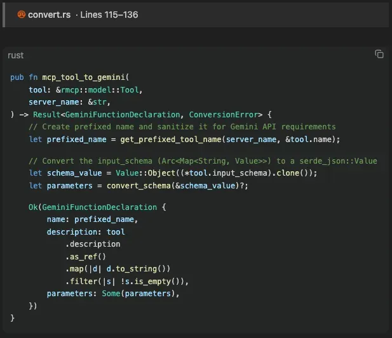
Task: Click the 'Create prefixed name and sanitize' comment
Action: pos(182,127)
